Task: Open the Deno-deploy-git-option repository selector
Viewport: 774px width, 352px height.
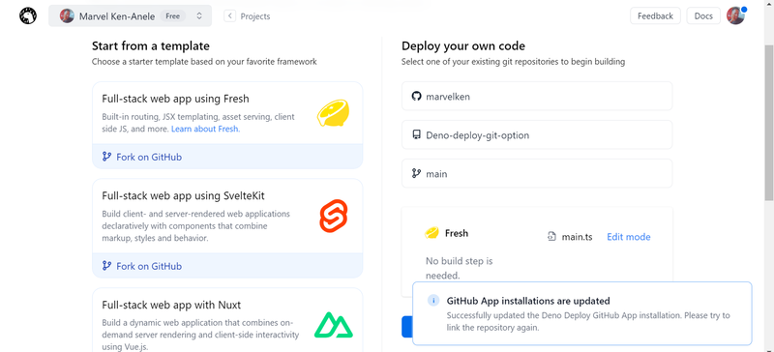Action: 537,134
